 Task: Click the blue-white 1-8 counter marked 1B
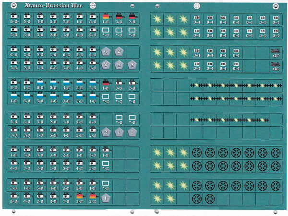click(x=14, y=98)
